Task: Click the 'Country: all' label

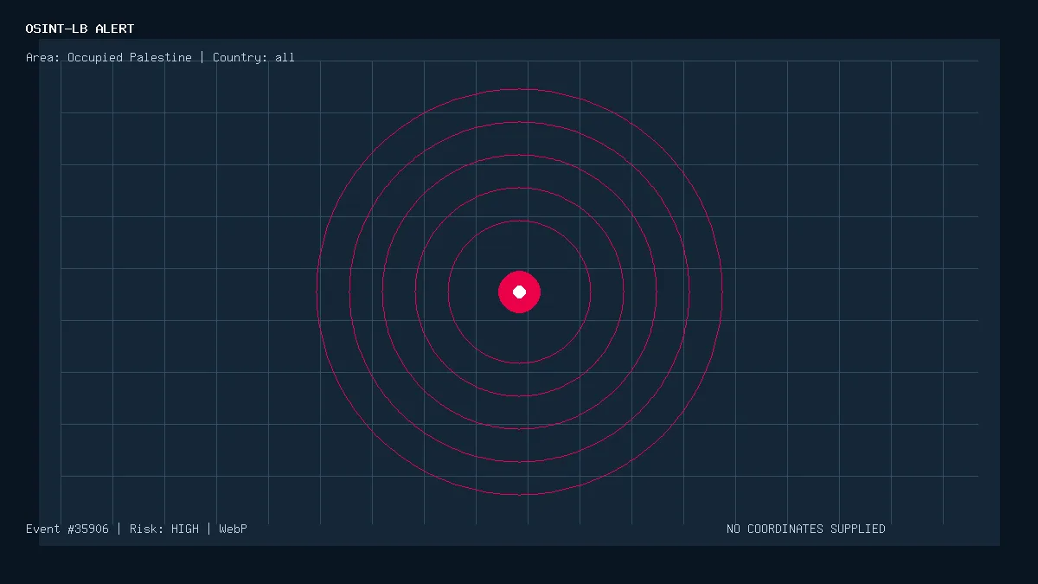Action: 253,58
